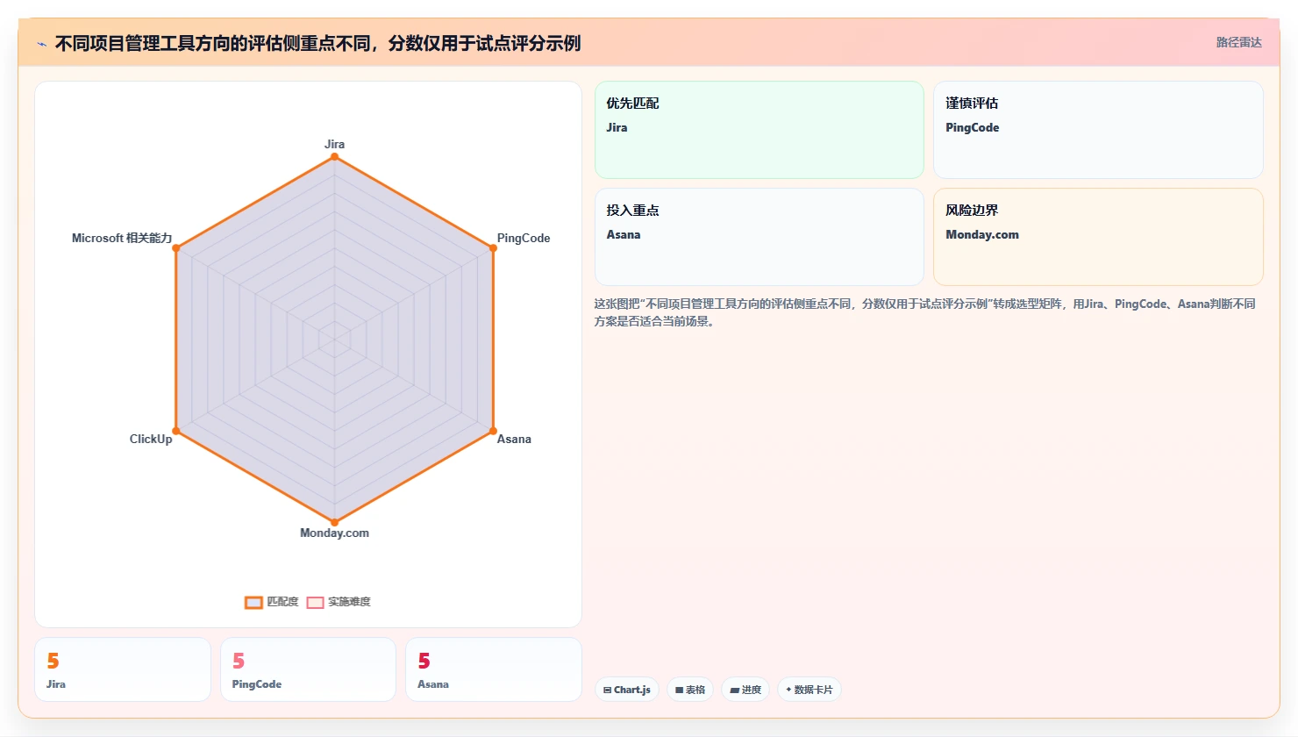This screenshot has width=1298, height=737.
Task: Click the PingCode score card showing 5
Action: tap(308, 669)
